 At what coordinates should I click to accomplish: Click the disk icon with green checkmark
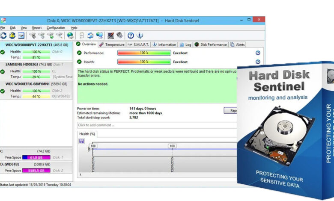click(x=51, y=35)
